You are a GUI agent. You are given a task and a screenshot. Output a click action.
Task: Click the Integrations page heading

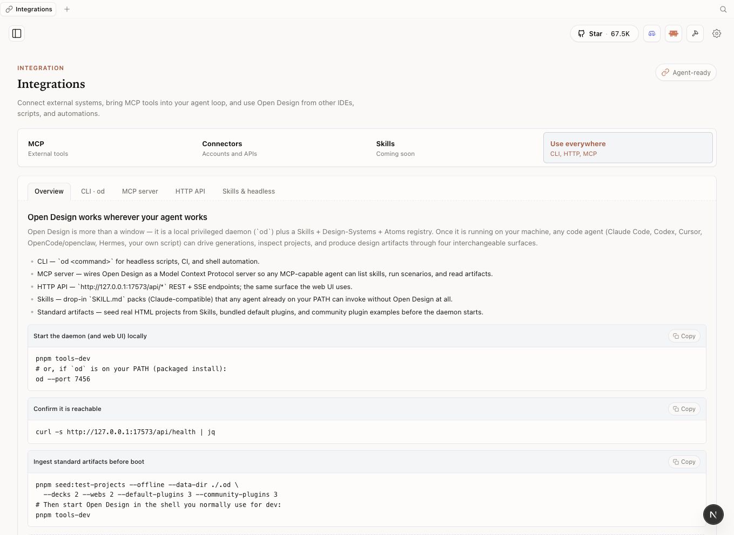pos(51,84)
